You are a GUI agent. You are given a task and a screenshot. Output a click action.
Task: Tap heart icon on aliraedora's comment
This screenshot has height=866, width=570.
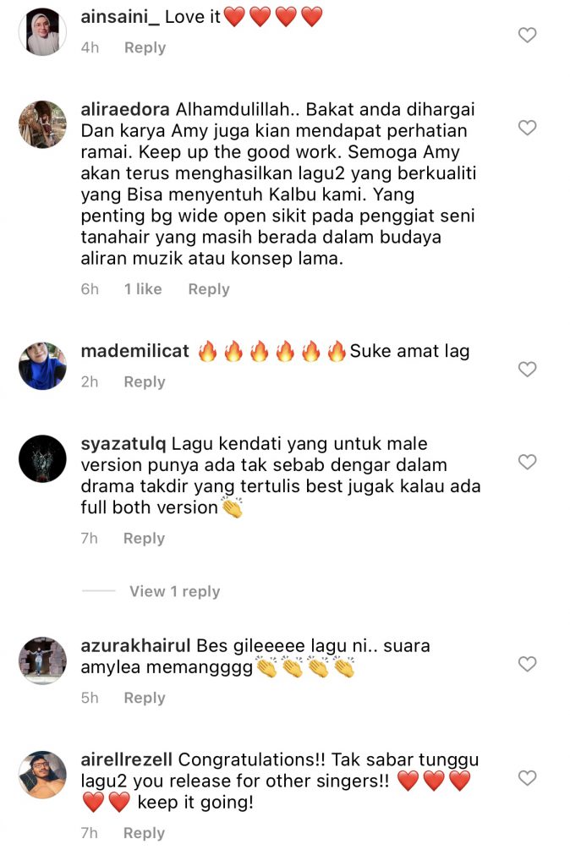coord(528,128)
